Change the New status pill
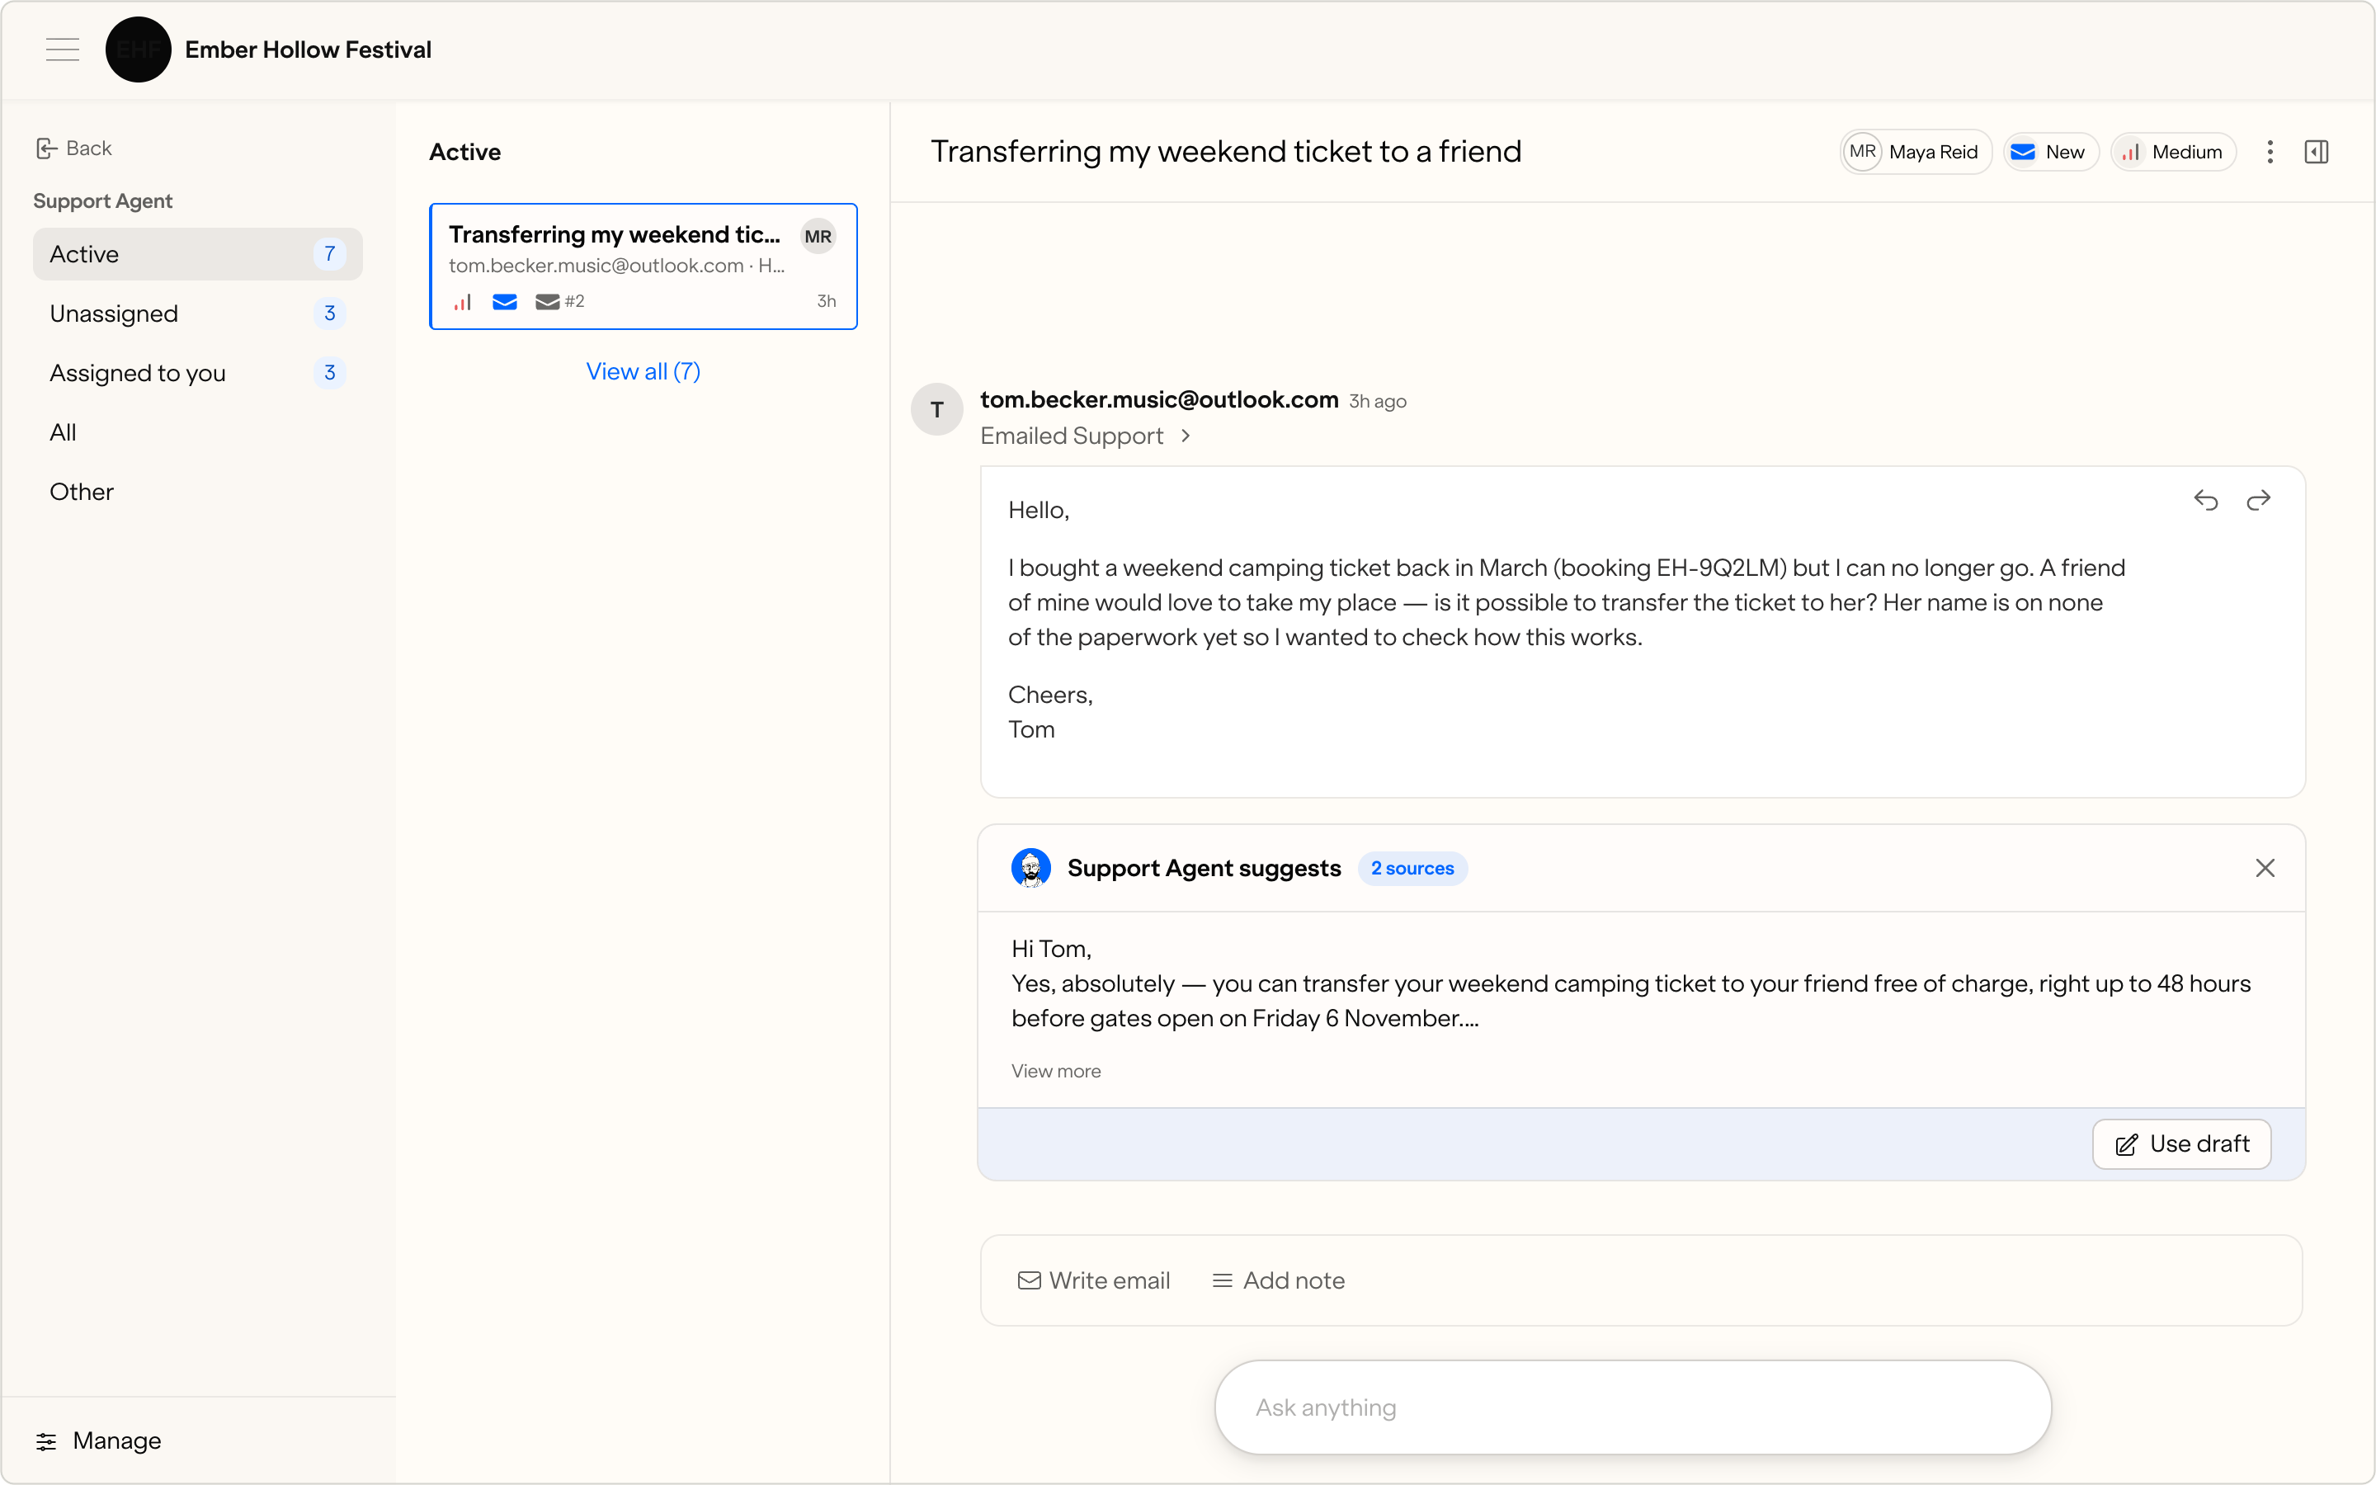 tap(2050, 153)
